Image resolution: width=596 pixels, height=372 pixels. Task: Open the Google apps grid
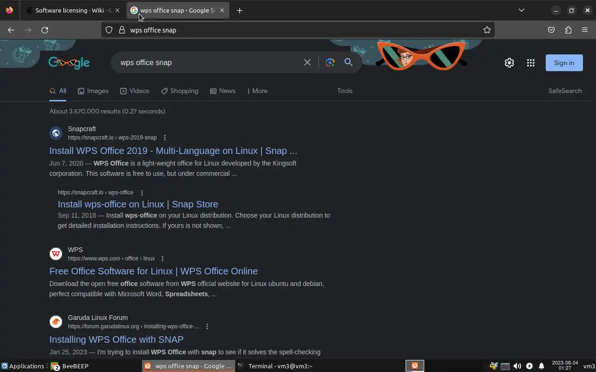(x=531, y=63)
